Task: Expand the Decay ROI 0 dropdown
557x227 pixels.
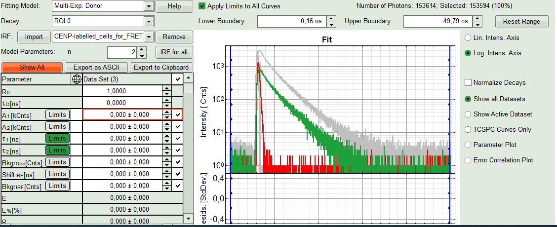Action: coord(148,21)
